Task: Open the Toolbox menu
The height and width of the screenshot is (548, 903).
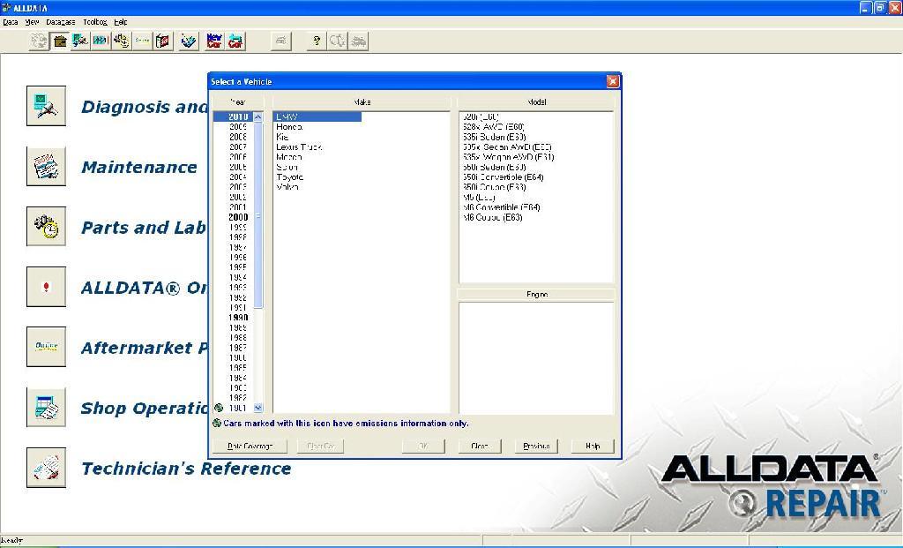Action: [x=95, y=22]
